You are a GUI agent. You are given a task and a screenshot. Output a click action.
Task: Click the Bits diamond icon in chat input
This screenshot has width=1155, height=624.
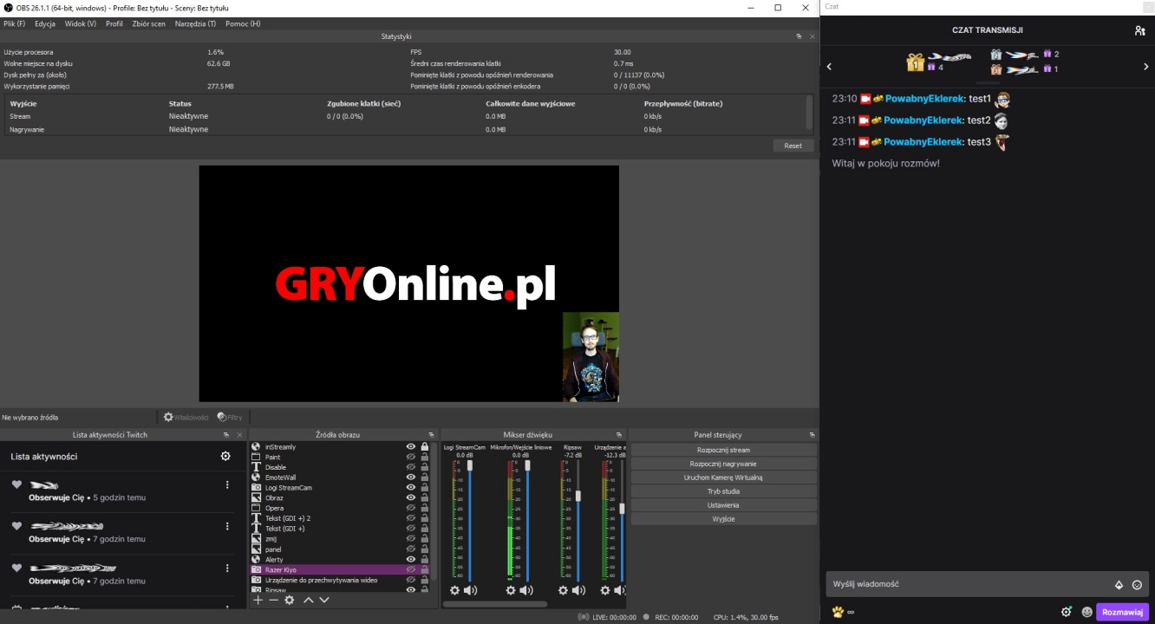point(1118,583)
